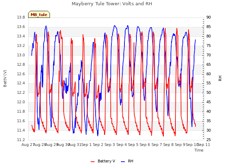
Task: Click the Sep 1 date label
Action: point(86,145)
